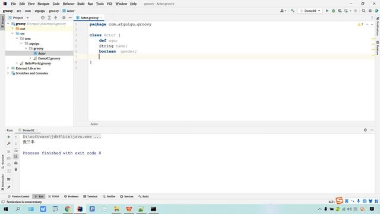Open Run panel settings gear
Viewport: 380px width, 214px height.
pyautogui.click(x=365, y=130)
